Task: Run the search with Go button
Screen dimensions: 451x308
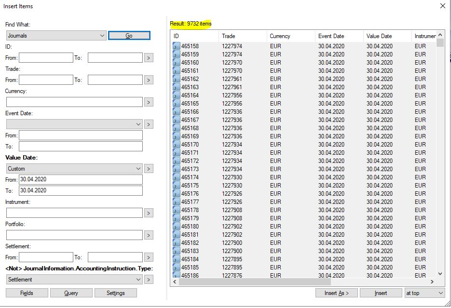Action: point(129,36)
